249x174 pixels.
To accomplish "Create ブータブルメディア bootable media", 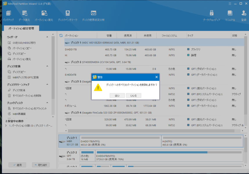I will pyautogui.click(x=211, y=16).
